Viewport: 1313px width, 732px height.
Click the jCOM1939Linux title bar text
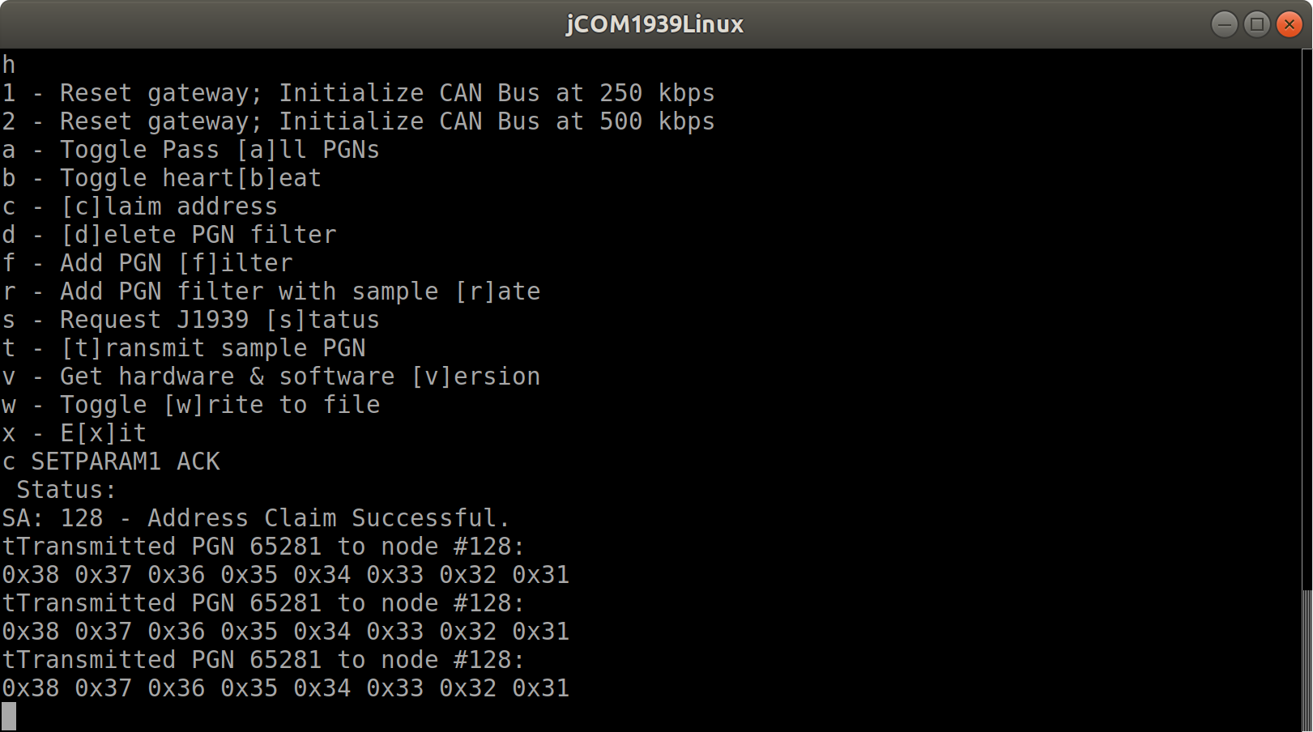[654, 24]
